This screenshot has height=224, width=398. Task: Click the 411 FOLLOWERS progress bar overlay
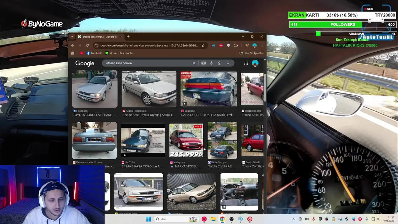343,25
